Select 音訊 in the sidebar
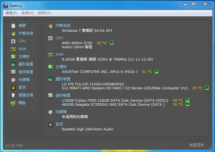 22,87
